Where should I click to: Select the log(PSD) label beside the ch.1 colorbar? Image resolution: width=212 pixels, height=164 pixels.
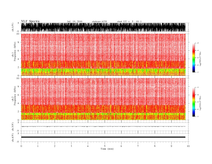[x=200, y=59]
